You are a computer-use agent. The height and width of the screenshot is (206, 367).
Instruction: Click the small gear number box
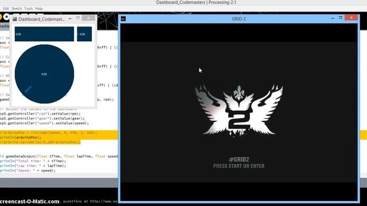tap(84, 34)
